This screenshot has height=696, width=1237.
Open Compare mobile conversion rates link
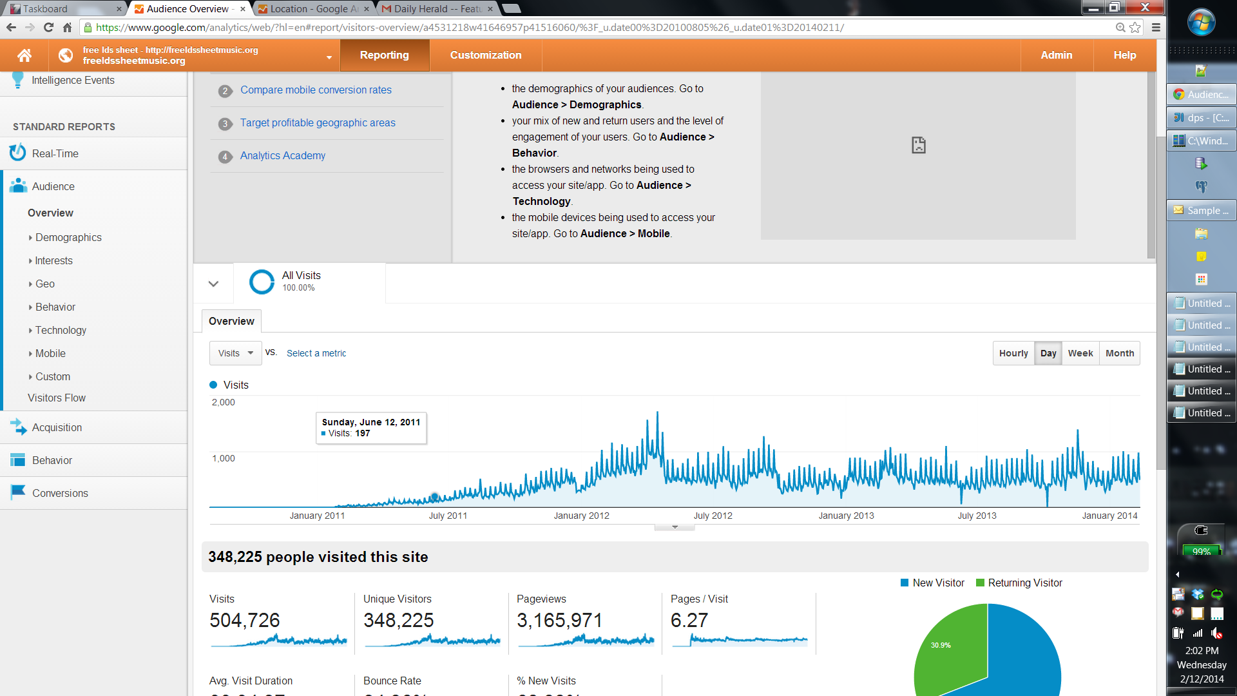point(316,90)
